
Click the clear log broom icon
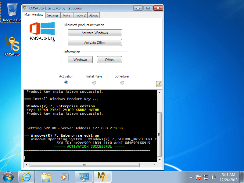159,84
